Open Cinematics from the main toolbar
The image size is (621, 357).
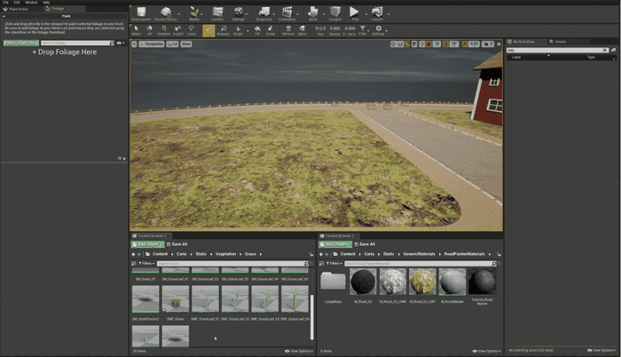pos(287,12)
